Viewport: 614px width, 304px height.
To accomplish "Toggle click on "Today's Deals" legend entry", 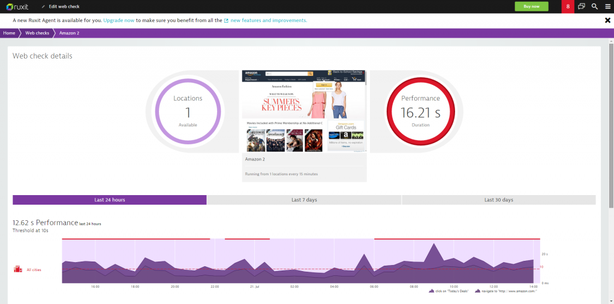I will pos(450,291).
